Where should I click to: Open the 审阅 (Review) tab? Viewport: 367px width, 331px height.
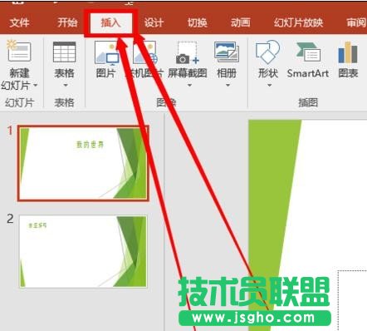point(356,22)
